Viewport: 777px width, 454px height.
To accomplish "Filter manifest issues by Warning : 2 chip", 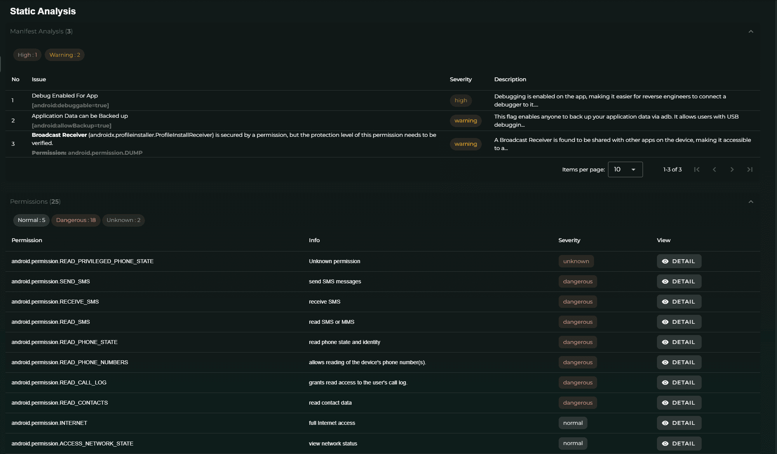I will pos(64,55).
